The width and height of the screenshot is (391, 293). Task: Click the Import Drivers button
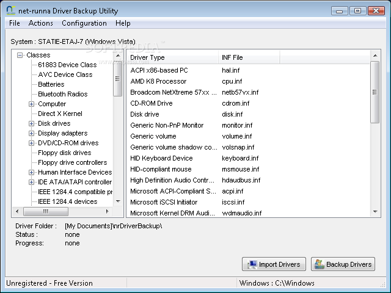(274, 264)
